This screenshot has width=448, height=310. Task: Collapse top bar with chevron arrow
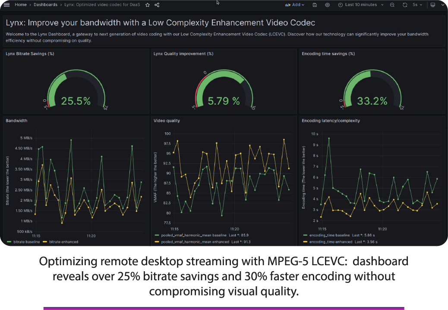coord(443,5)
